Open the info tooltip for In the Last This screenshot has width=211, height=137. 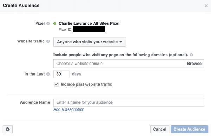tap(48, 74)
